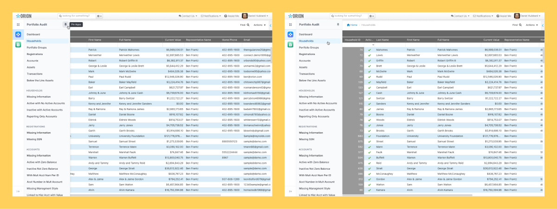Click the Find magnifier icon in right screenshot

521,25
